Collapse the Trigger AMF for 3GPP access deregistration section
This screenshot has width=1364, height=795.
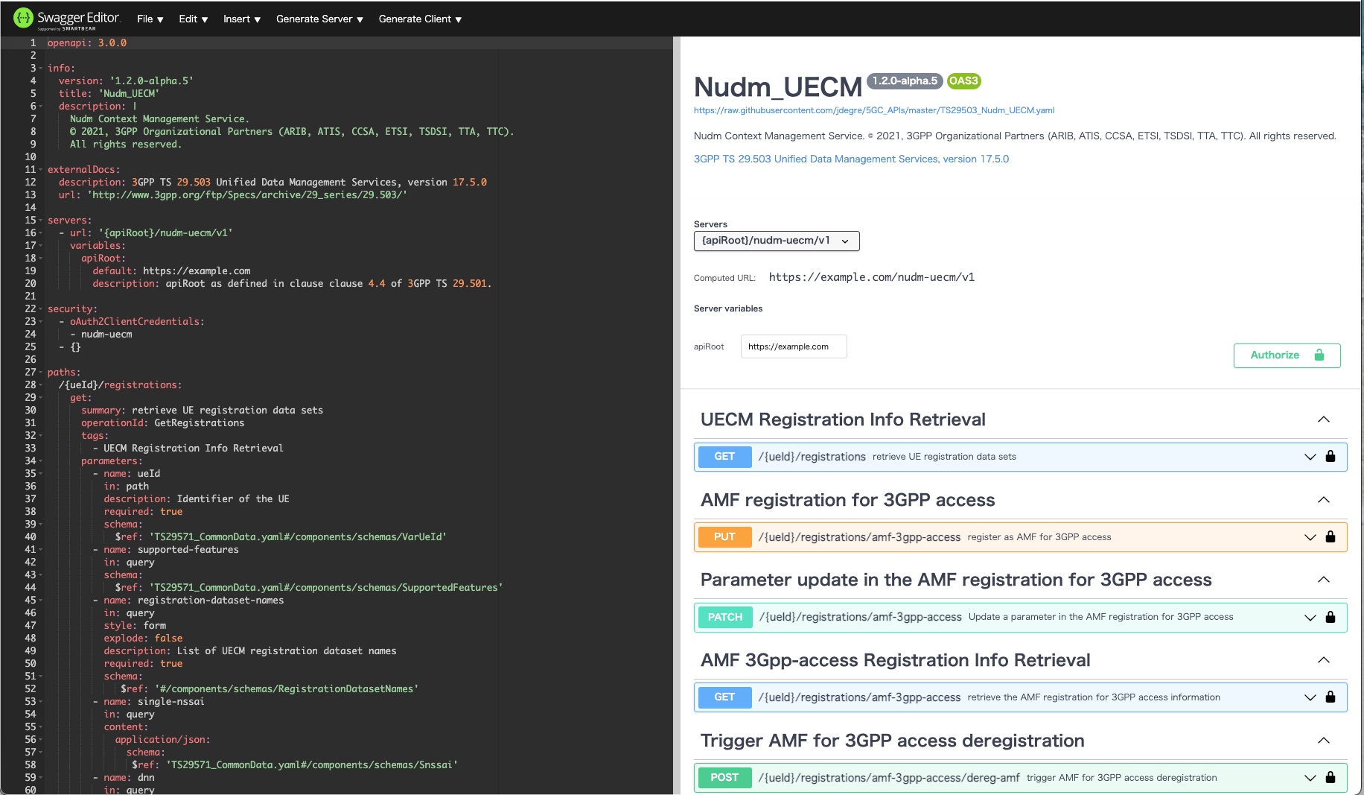(x=1324, y=741)
